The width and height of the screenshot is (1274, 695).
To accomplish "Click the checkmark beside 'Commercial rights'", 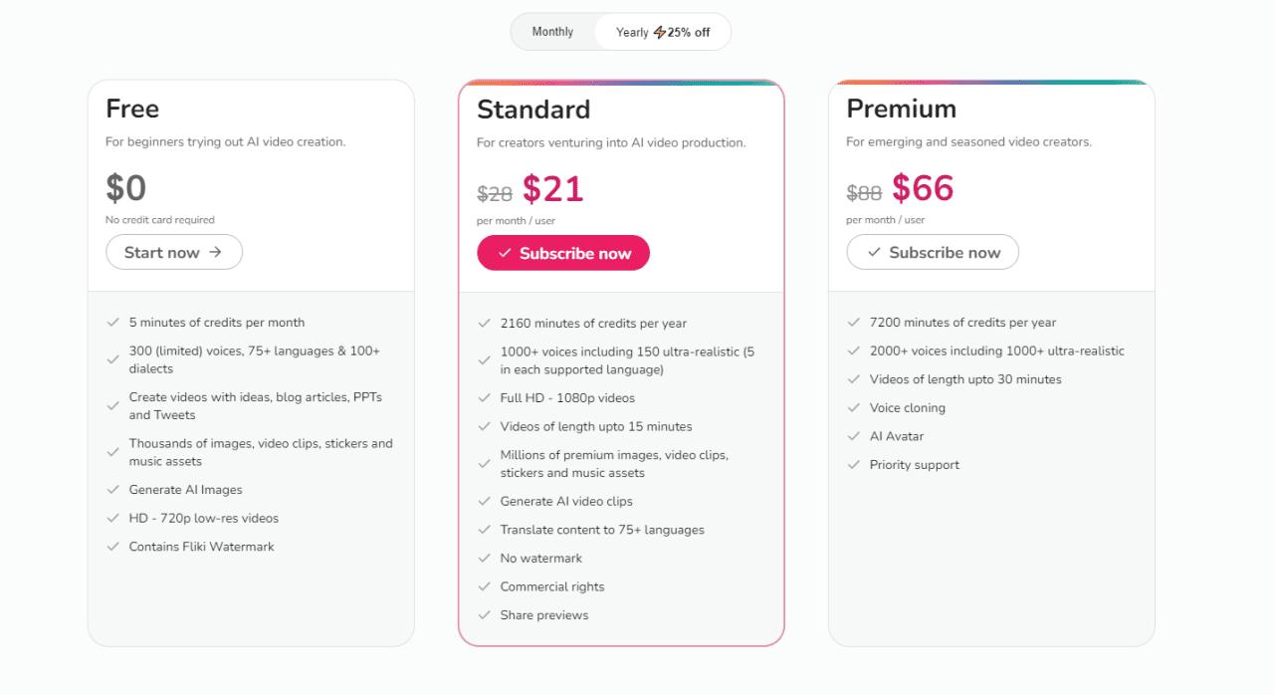I will (483, 586).
